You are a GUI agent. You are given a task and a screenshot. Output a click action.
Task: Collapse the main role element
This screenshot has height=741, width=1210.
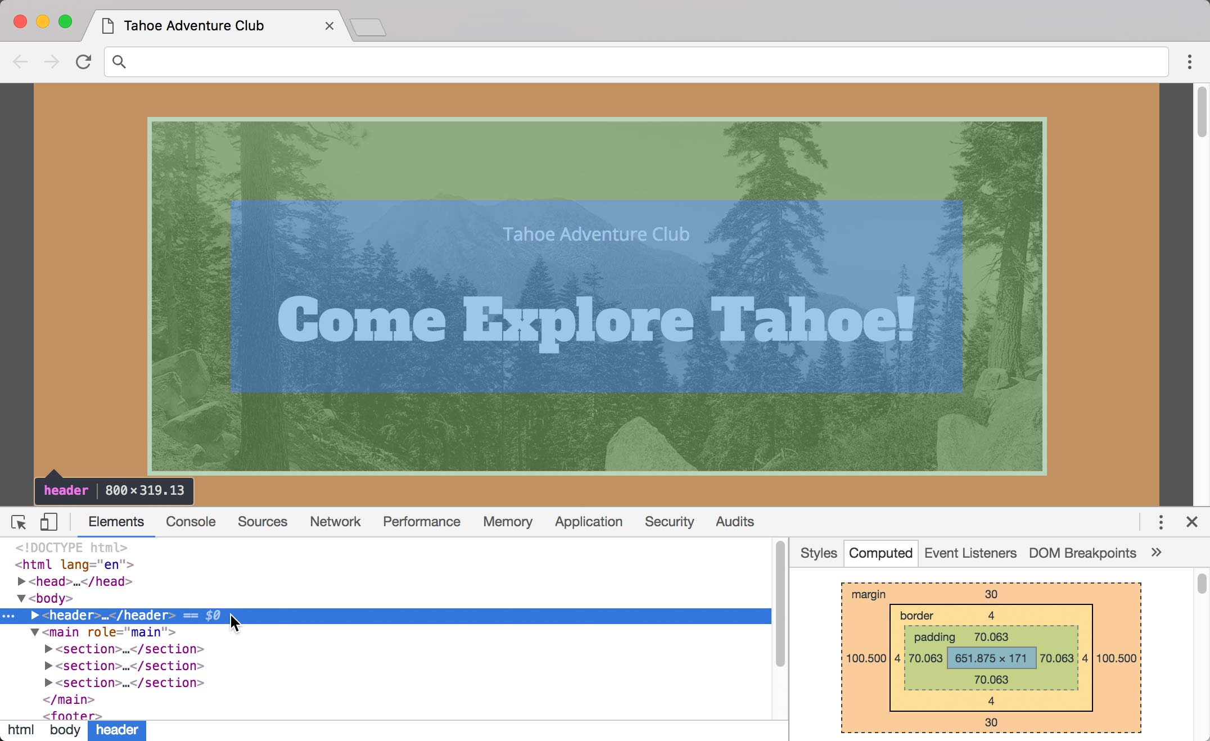pyautogui.click(x=35, y=632)
